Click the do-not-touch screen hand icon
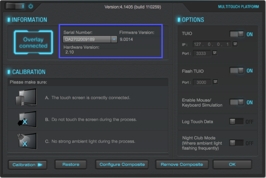The width and height of the screenshot is (266, 178). coord(26,119)
